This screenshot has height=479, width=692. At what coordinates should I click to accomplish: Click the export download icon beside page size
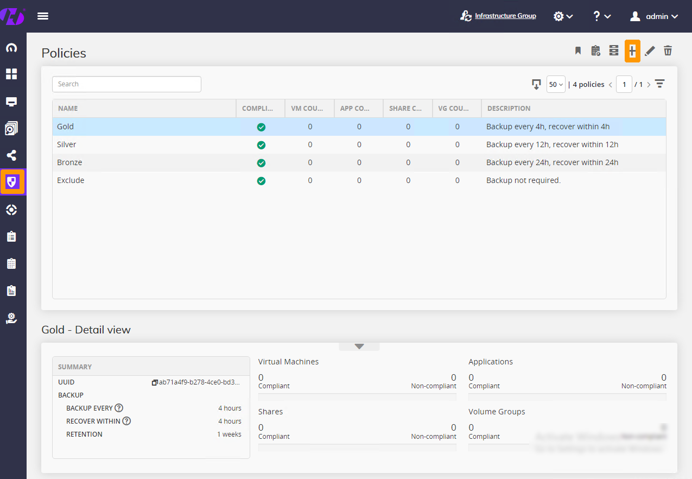pyautogui.click(x=536, y=84)
